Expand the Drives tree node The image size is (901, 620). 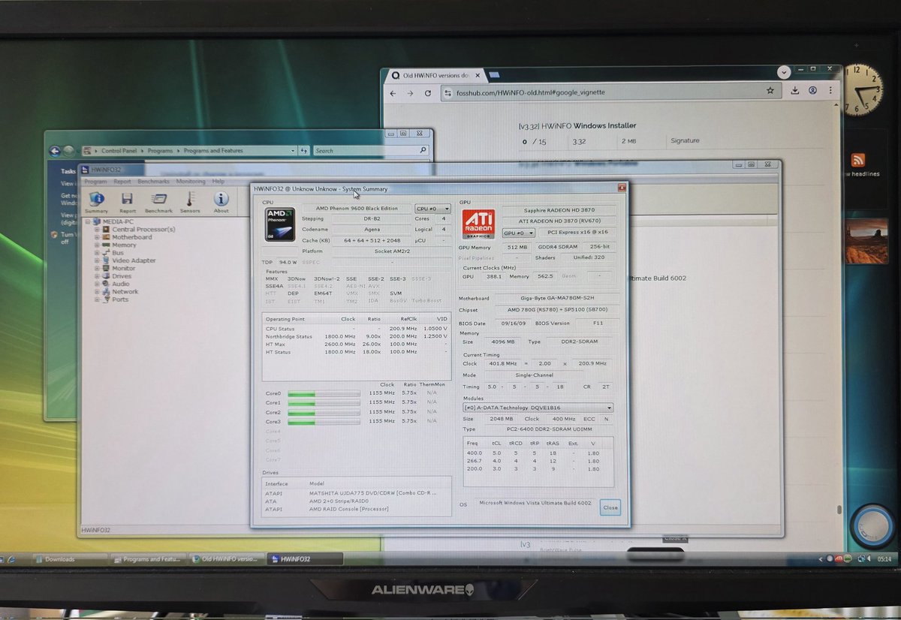[97, 276]
